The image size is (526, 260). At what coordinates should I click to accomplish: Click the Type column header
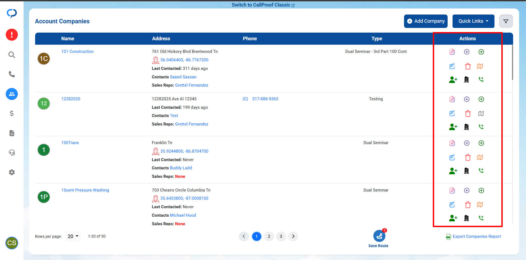click(x=377, y=39)
